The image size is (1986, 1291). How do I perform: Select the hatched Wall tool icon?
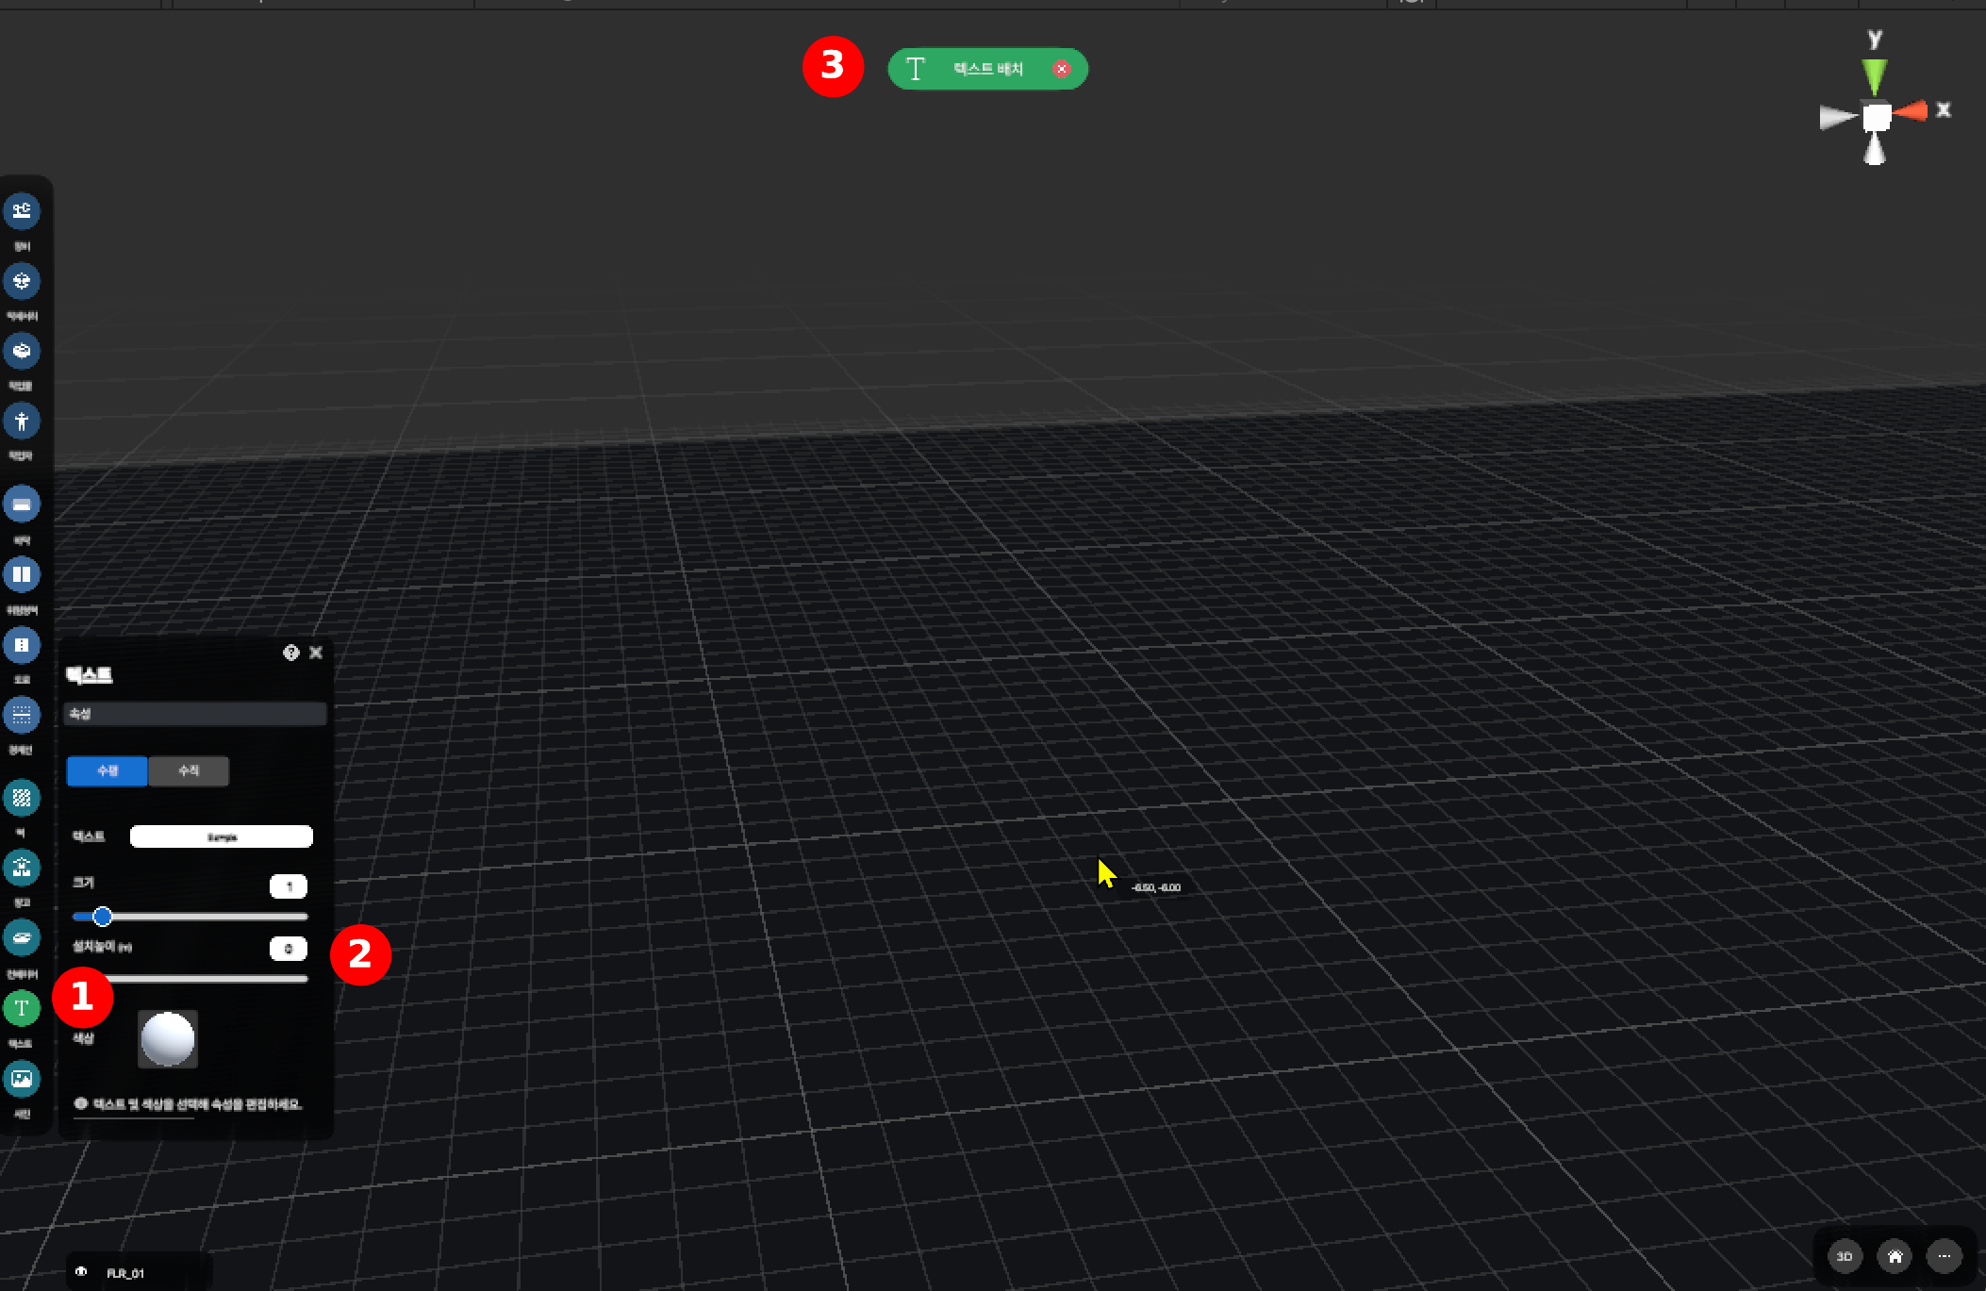tap(22, 798)
